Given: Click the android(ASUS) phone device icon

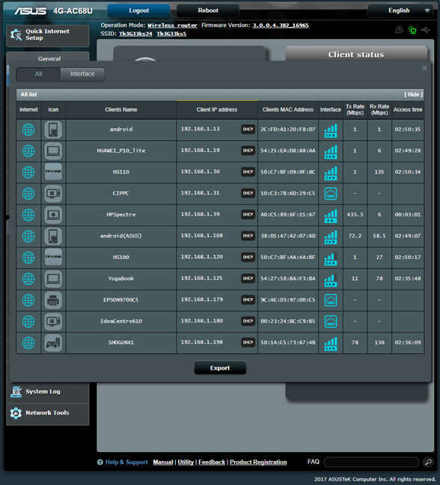Looking at the screenshot, I should [x=53, y=236].
